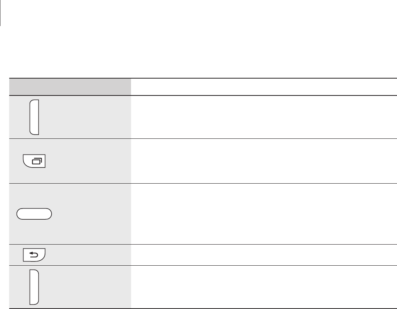
Task: Click the tall side key icon in first table row
Action: (x=34, y=117)
